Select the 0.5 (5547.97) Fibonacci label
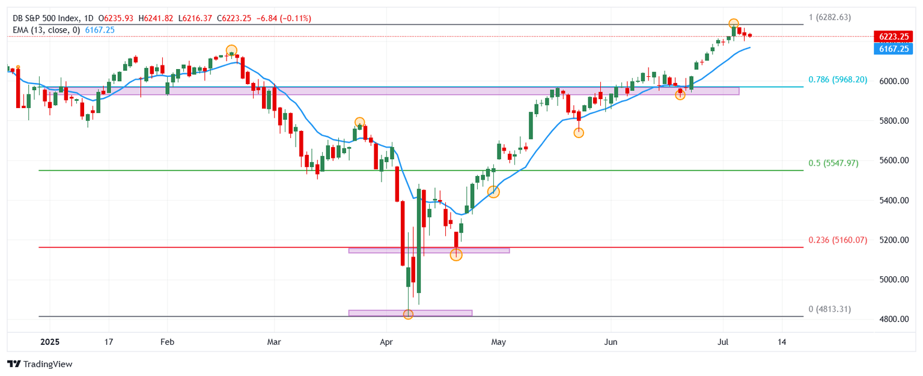Image resolution: width=923 pixels, height=376 pixels. pos(833,163)
